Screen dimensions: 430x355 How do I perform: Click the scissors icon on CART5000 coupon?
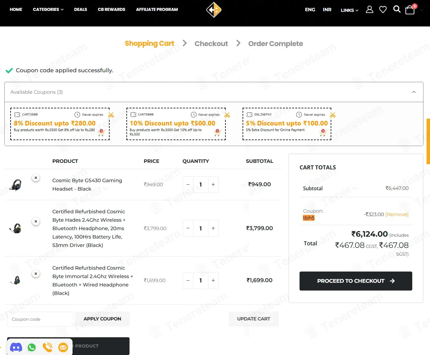[227, 115]
